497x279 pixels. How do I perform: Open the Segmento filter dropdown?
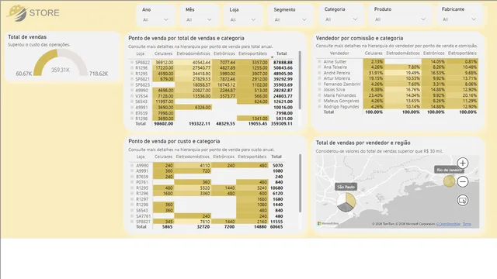click(290, 19)
